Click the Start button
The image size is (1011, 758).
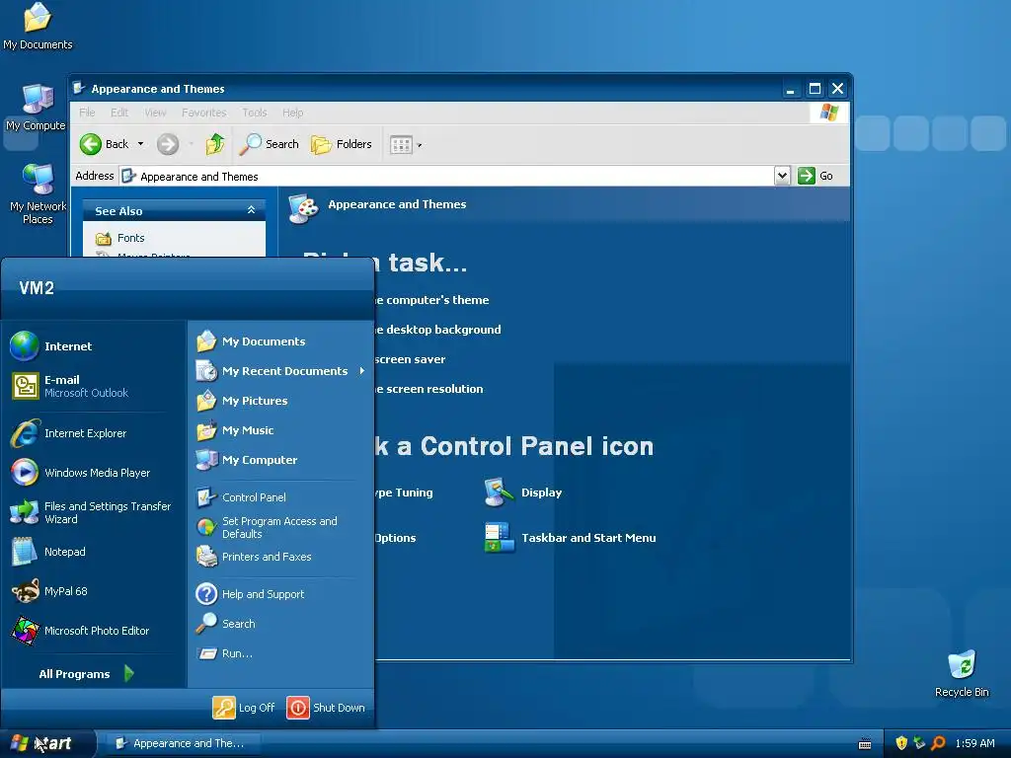coord(46,743)
